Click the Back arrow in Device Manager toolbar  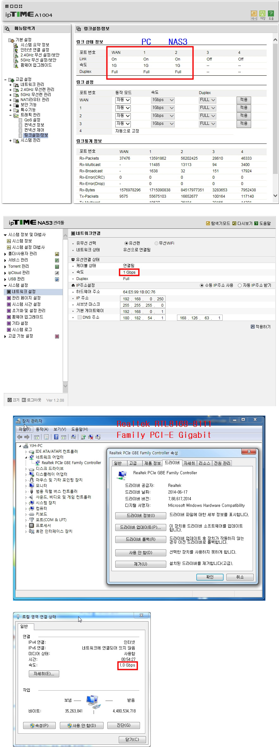20,437
